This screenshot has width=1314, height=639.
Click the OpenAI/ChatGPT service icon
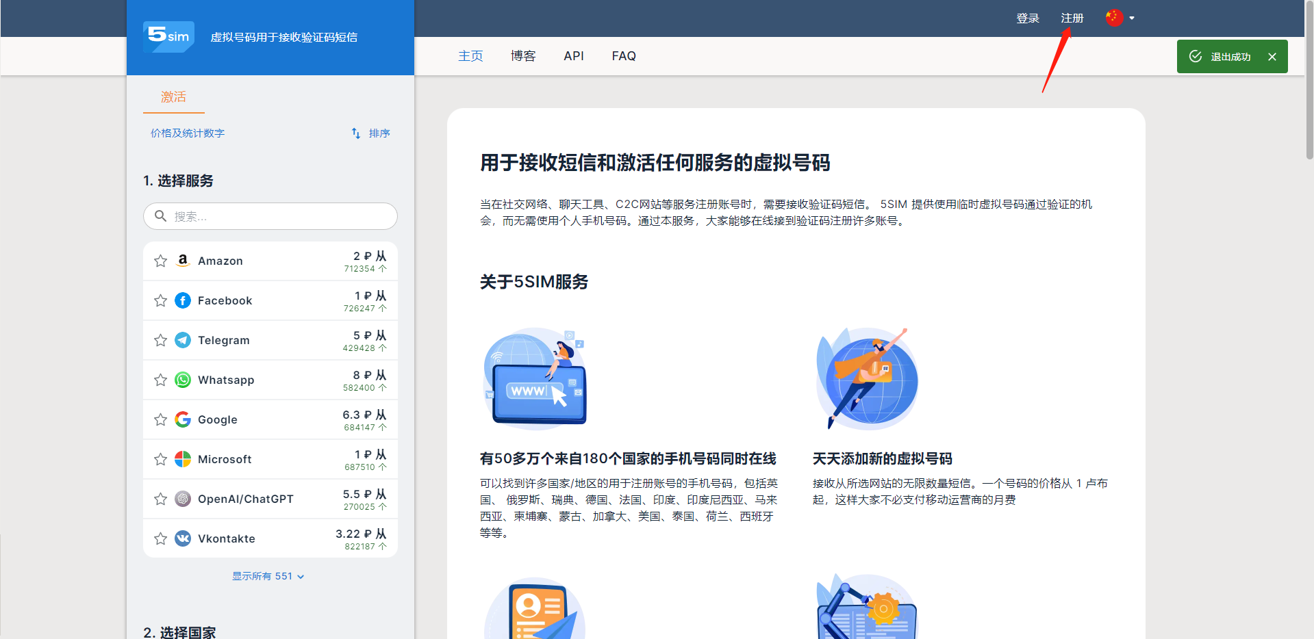click(183, 499)
